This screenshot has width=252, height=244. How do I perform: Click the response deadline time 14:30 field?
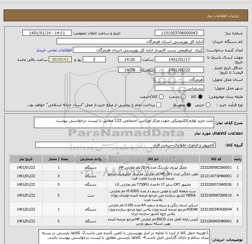point(130,60)
